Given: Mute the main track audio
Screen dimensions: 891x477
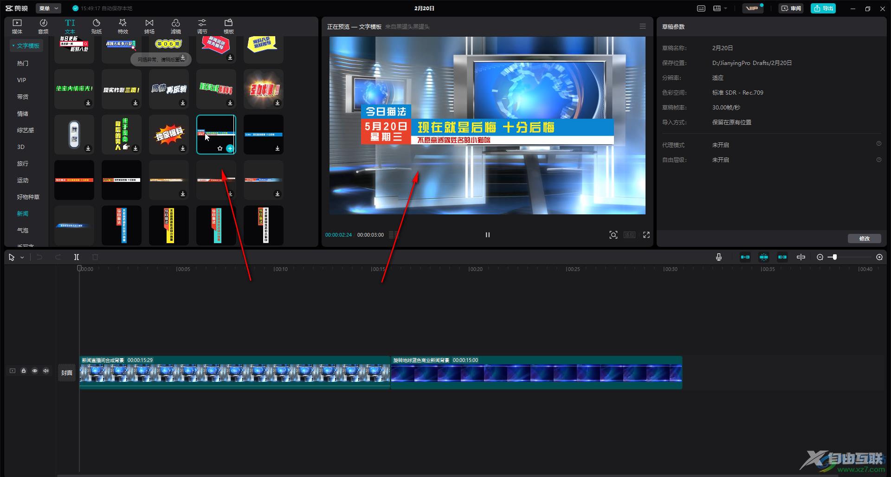Looking at the screenshot, I should point(46,371).
